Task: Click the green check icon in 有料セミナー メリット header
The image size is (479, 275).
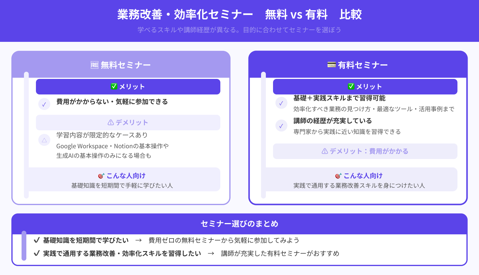Action: click(x=351, y=86)
